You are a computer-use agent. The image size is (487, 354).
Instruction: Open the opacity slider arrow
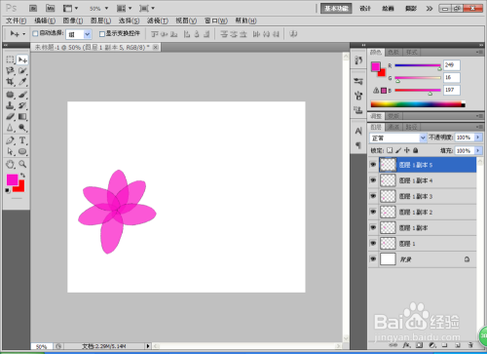[x=478, y=138]
